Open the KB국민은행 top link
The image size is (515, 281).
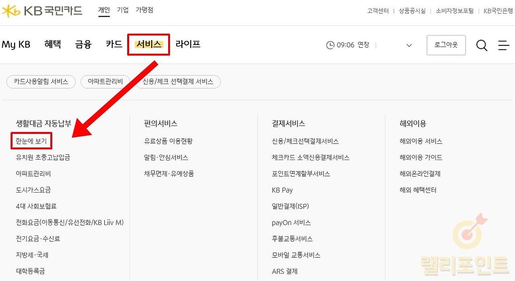[x=499, y=11]
